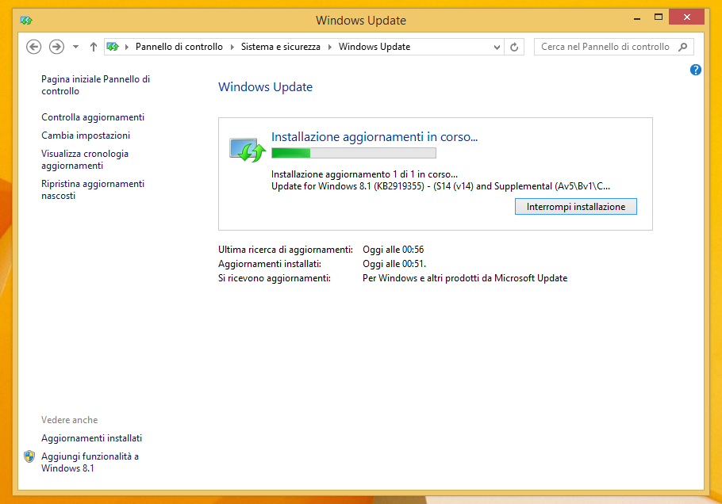Image resolution: width=722 pixels, height=504 pixels.
Task: Click the KB2919355 update description text
Action: pyautogui.click(x=440, y=186)
